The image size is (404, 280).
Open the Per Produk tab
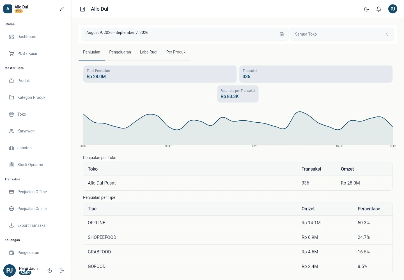(176, 52)
